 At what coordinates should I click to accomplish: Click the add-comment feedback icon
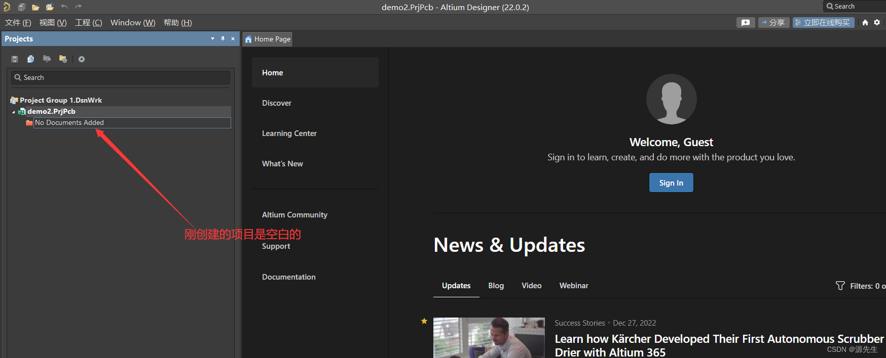click(745, 23)
